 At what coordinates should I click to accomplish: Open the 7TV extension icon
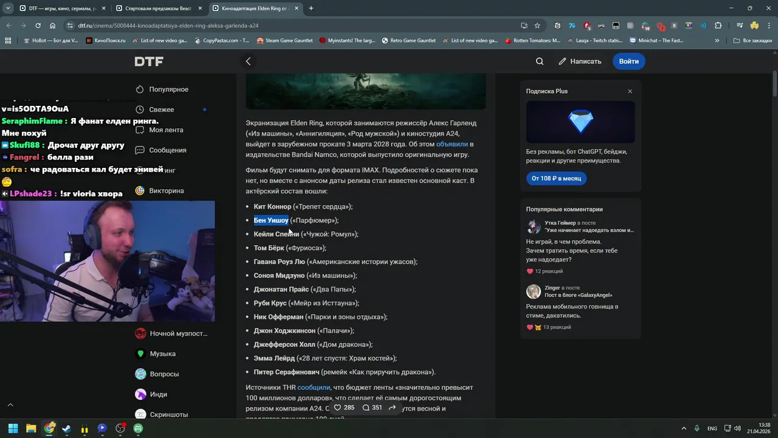click(572, 26)
